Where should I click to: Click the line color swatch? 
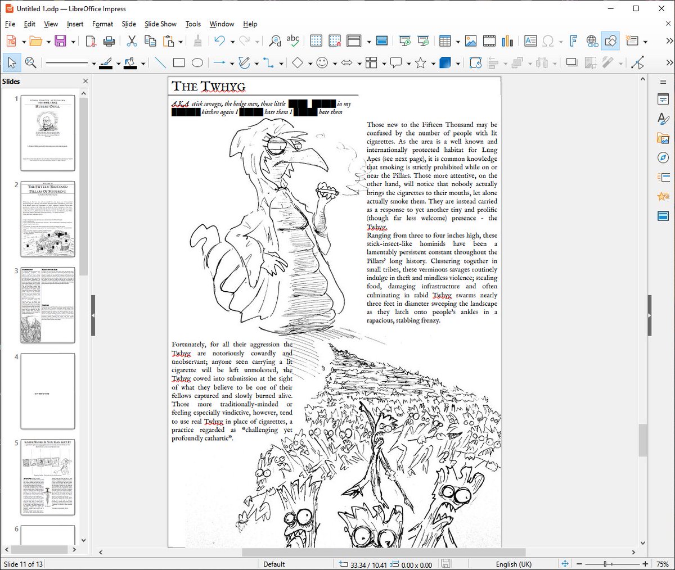(x=105, y=63)
